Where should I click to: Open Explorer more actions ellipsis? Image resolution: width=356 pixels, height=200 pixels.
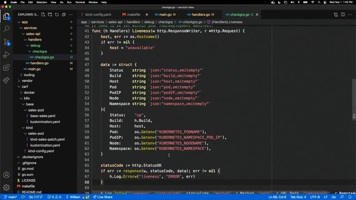click(71, 14)
